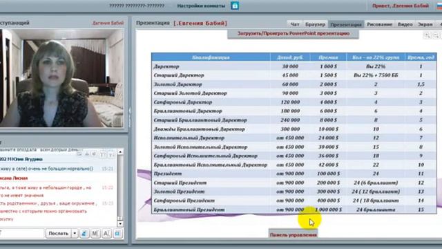Click the table header Время, год
This screenshot has height=249, width=442.
pos(421,57)
